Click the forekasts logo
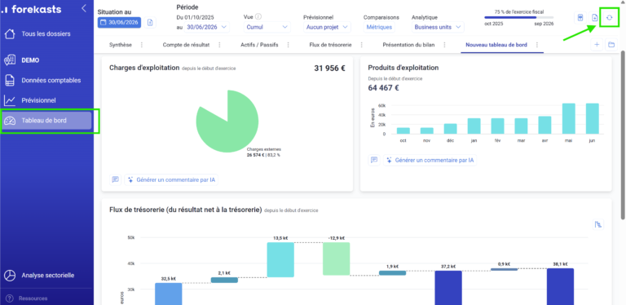Screen dimensions: 626x305 32,9
